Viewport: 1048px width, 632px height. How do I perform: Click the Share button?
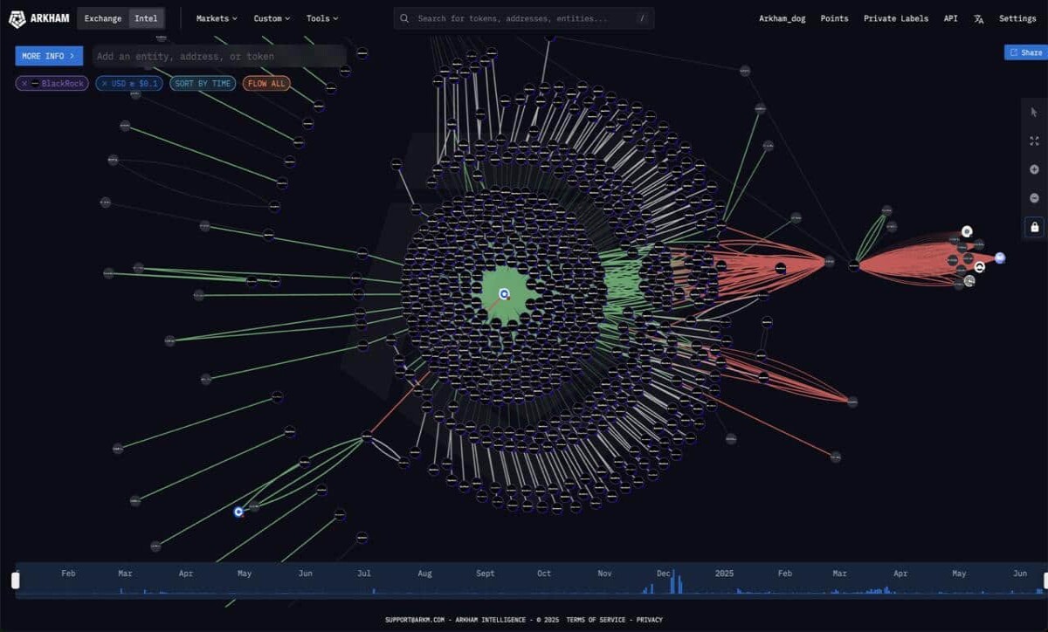(1025, 52)
